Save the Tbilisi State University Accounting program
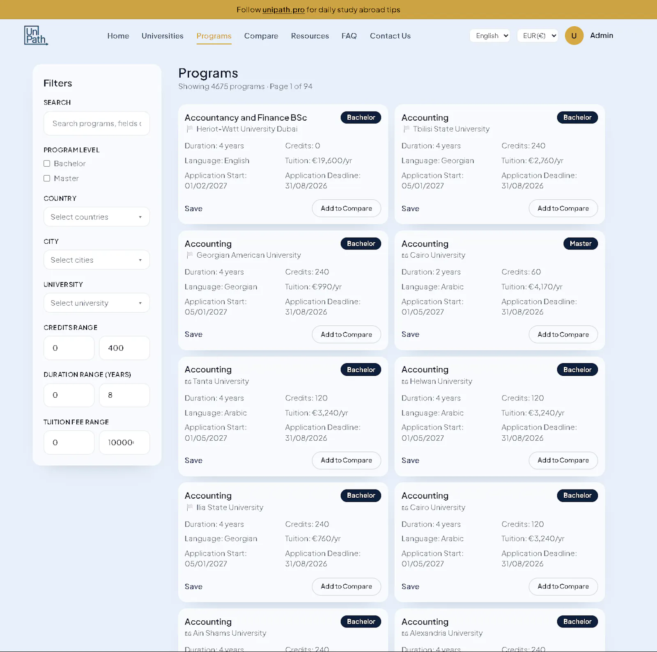This screenshot has width=657, height=652. pyautogui.click(x=410, y=208)
